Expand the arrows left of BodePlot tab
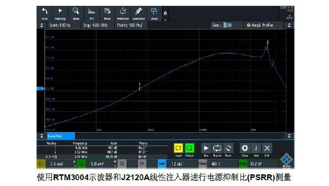 (42, 136)
